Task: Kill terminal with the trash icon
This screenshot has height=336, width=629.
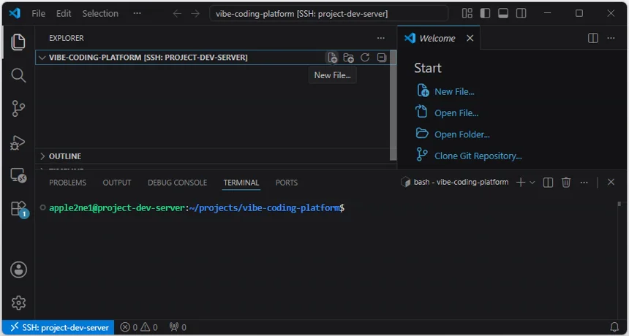Action: pyautogui.click(x=566, y=183)
